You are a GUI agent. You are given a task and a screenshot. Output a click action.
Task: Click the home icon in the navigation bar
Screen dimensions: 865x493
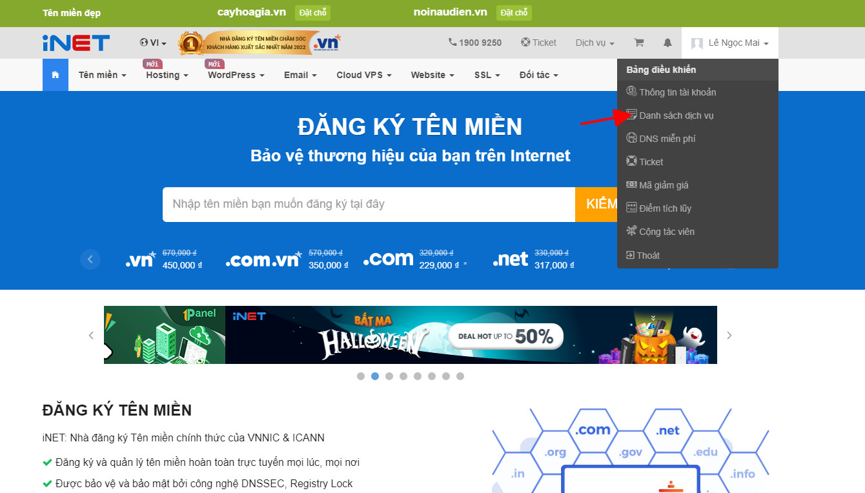pos(56,74)
